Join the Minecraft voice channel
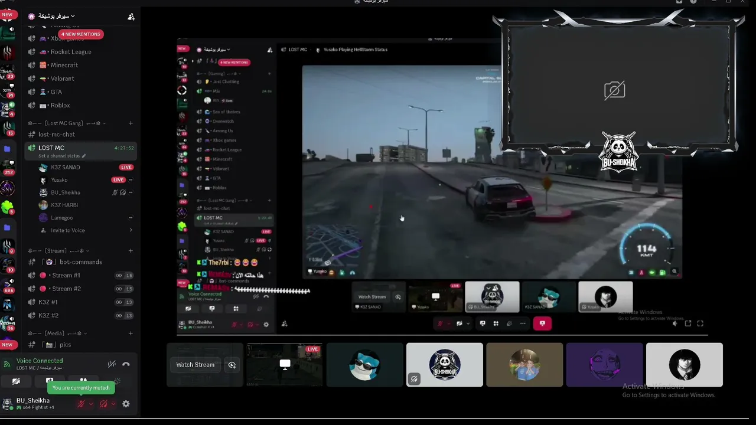This screenshot has height=425, width=756. tap(81, 65)
